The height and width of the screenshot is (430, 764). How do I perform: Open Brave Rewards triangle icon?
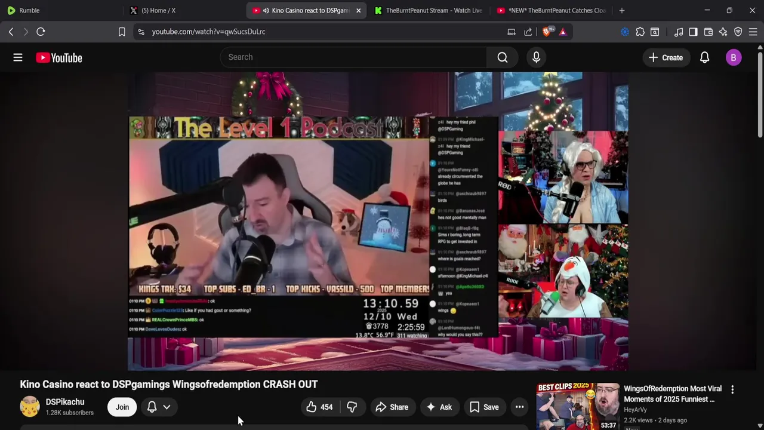(563, 32)
